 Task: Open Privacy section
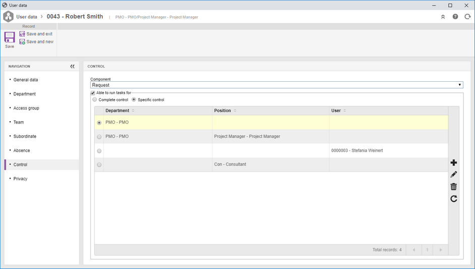(20, 179)
